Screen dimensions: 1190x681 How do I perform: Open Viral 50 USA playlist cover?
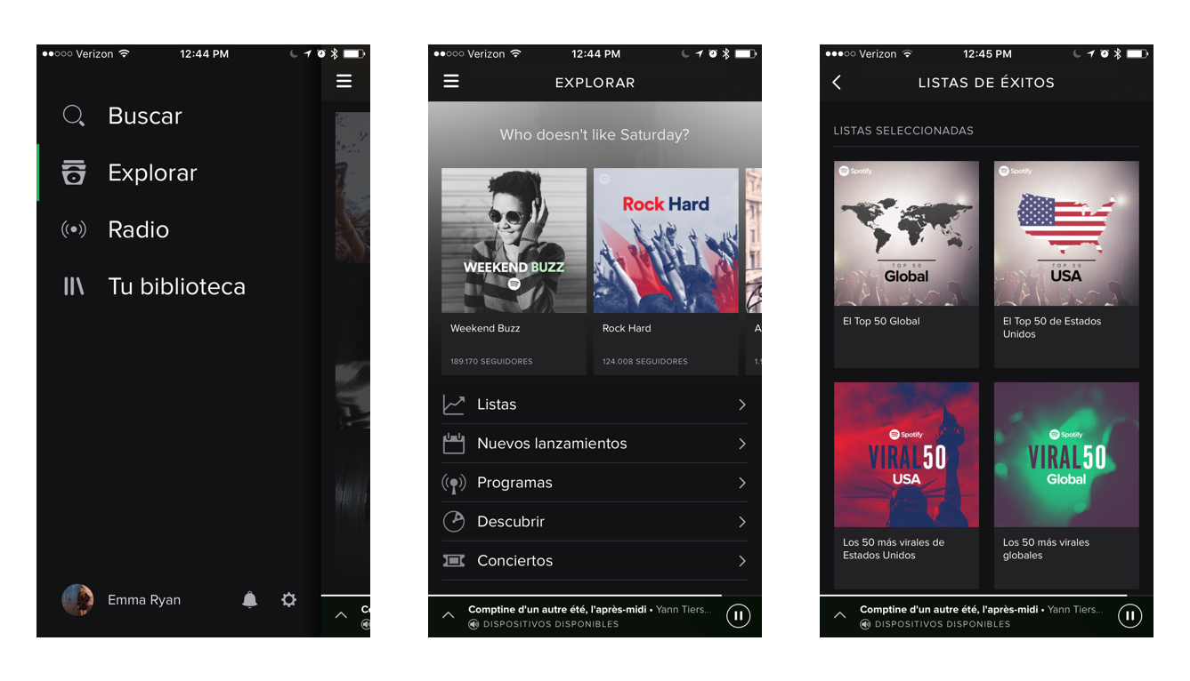point(906,454)
